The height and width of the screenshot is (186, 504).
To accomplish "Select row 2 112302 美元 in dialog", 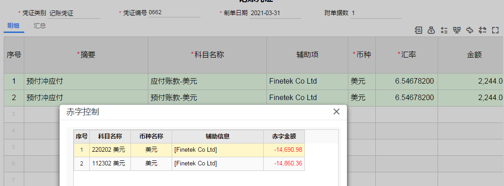I will pyautogui.click(x=189, y=164).
